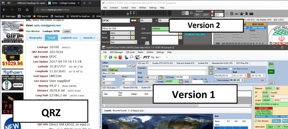This screenshot has width=288, height=129.
Task: Click the PTT control in toolbar
Action: [147, 57]
